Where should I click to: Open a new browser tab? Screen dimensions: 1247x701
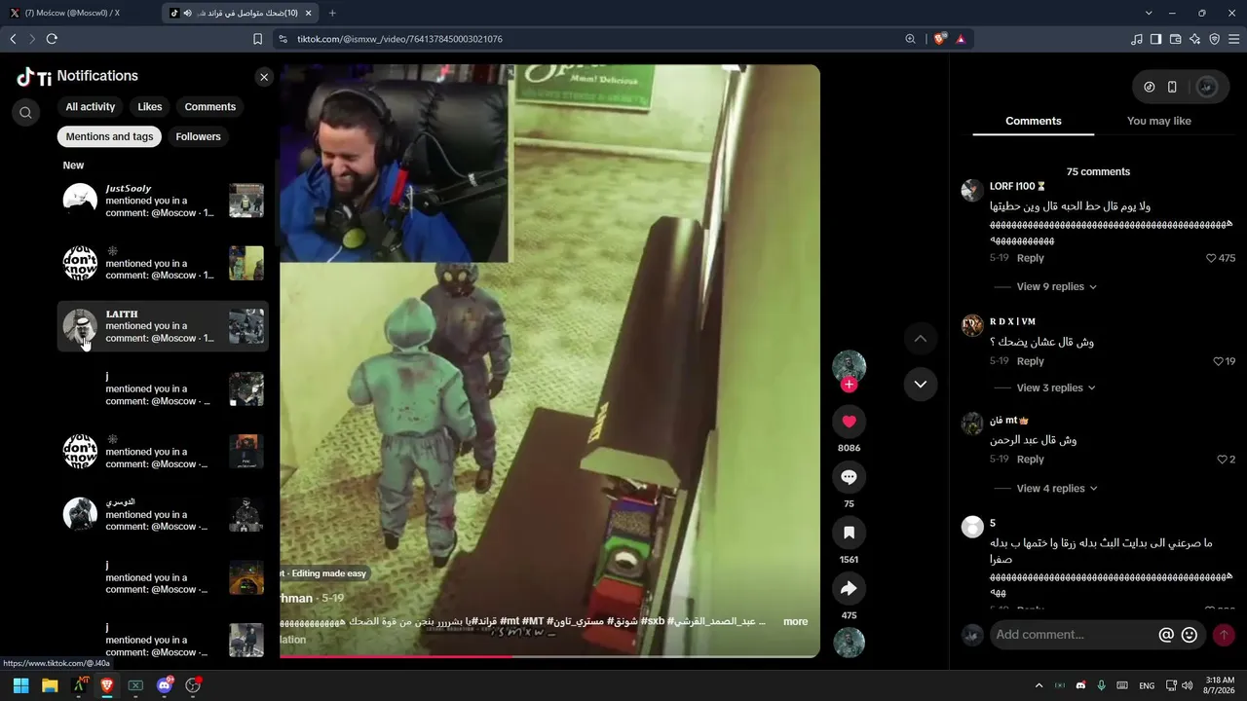coord(332,13)
